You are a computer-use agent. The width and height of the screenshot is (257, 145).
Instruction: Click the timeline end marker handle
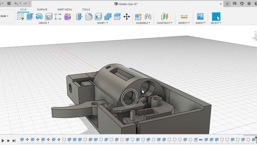pyautogui.click(x=256, y=139)
